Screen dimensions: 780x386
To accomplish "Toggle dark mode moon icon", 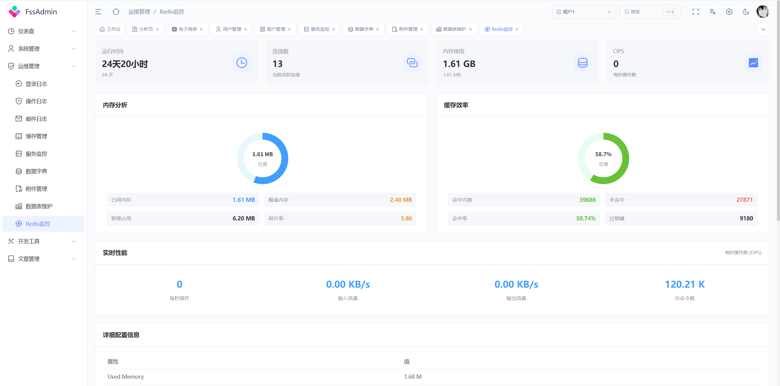I will (x=746, y=12).
